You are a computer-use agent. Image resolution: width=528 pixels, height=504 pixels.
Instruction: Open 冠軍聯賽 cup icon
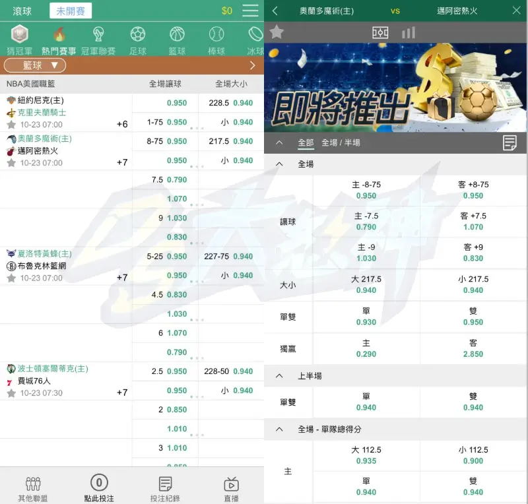click(98, 34)
